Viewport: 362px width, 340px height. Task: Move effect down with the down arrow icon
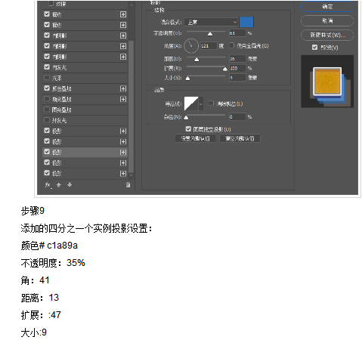pos(70,185)
